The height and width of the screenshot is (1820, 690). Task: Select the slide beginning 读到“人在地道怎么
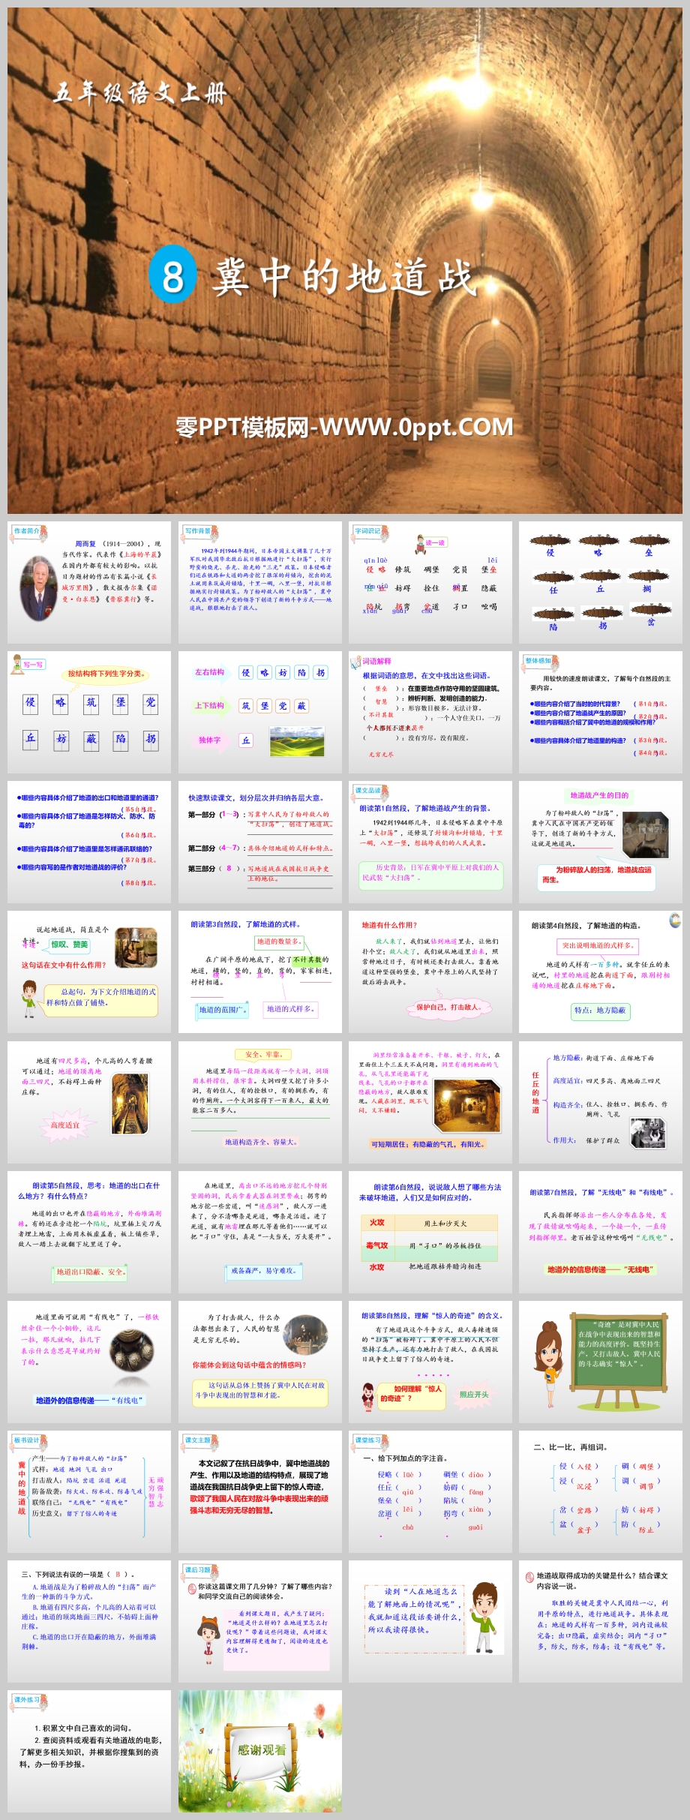pyautogui.click(x=430, y=1621)
